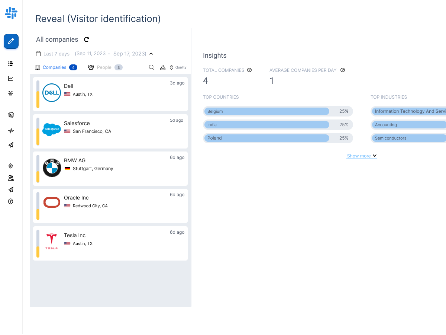Open the three-people group icon in sidebar
Image resolution: width=446 pixels, height=335 pixels.
pos(11,93)
